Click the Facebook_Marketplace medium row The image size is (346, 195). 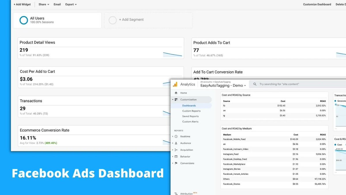(x=274, y=164)
